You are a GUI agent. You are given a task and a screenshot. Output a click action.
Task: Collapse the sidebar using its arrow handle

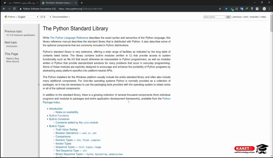[x=39, y=85]
